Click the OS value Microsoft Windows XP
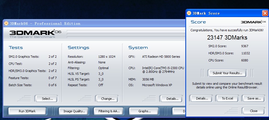Screen dimensions: 269x120 [157, 85]
